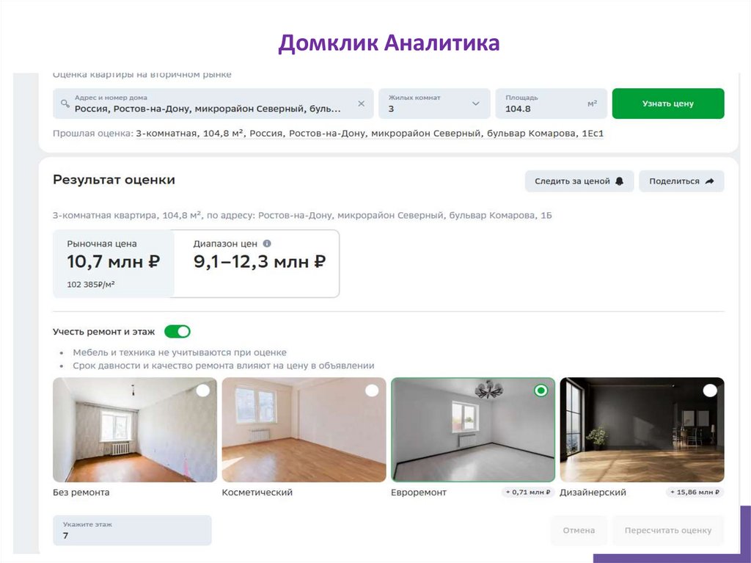Image resolution: width=751 pixels, height=563 pixels.
Task: Click the Укажите этаж input field
Action: [132, 531]
